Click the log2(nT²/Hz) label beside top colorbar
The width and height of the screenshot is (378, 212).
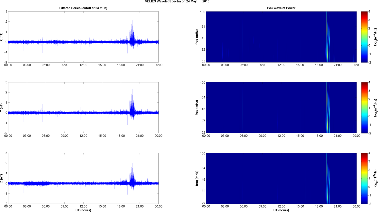point(376,37)
